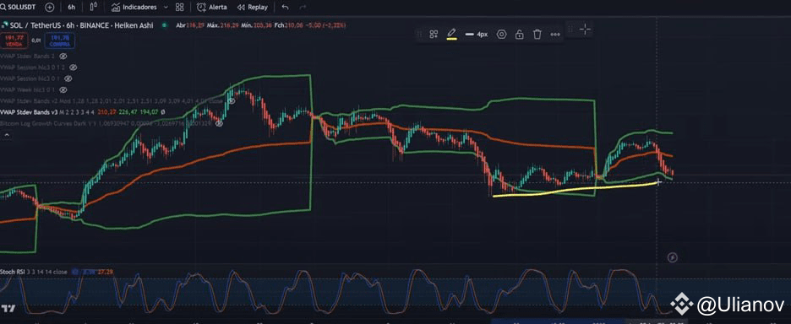Screen dimensions: 791x324
Task: Click the add symbol plus icon
Action: pyautogui.click(x=49, y=8)
